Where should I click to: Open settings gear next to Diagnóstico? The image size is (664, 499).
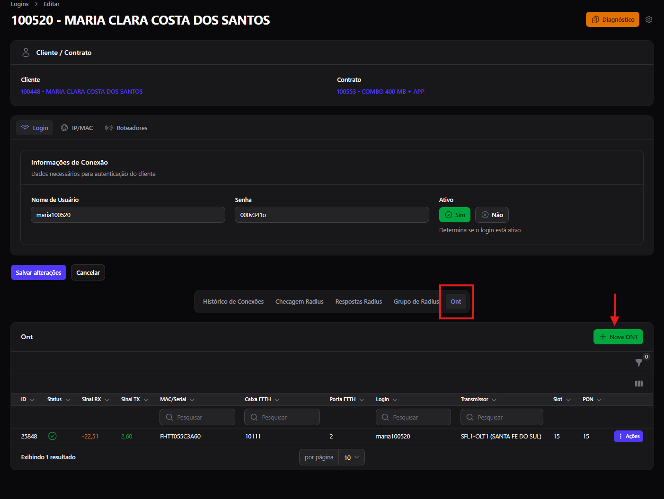(649, 19)
